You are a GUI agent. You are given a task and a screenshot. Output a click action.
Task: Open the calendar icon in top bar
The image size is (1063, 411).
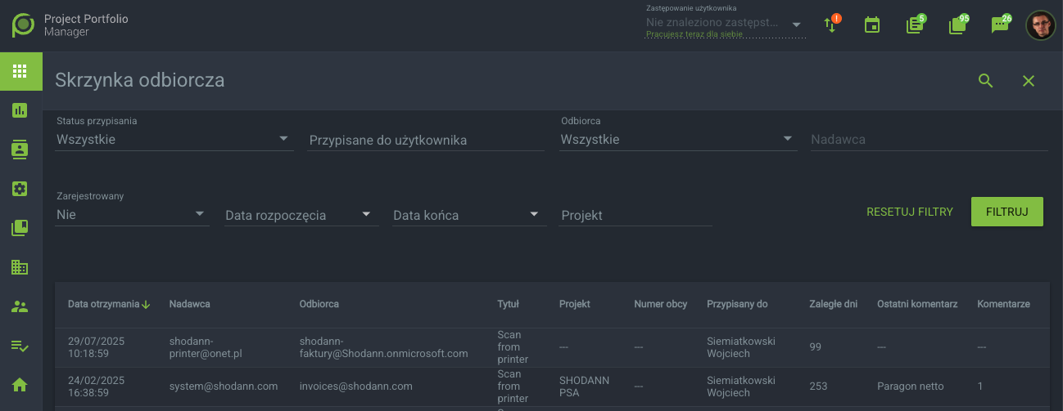[872, 25]
